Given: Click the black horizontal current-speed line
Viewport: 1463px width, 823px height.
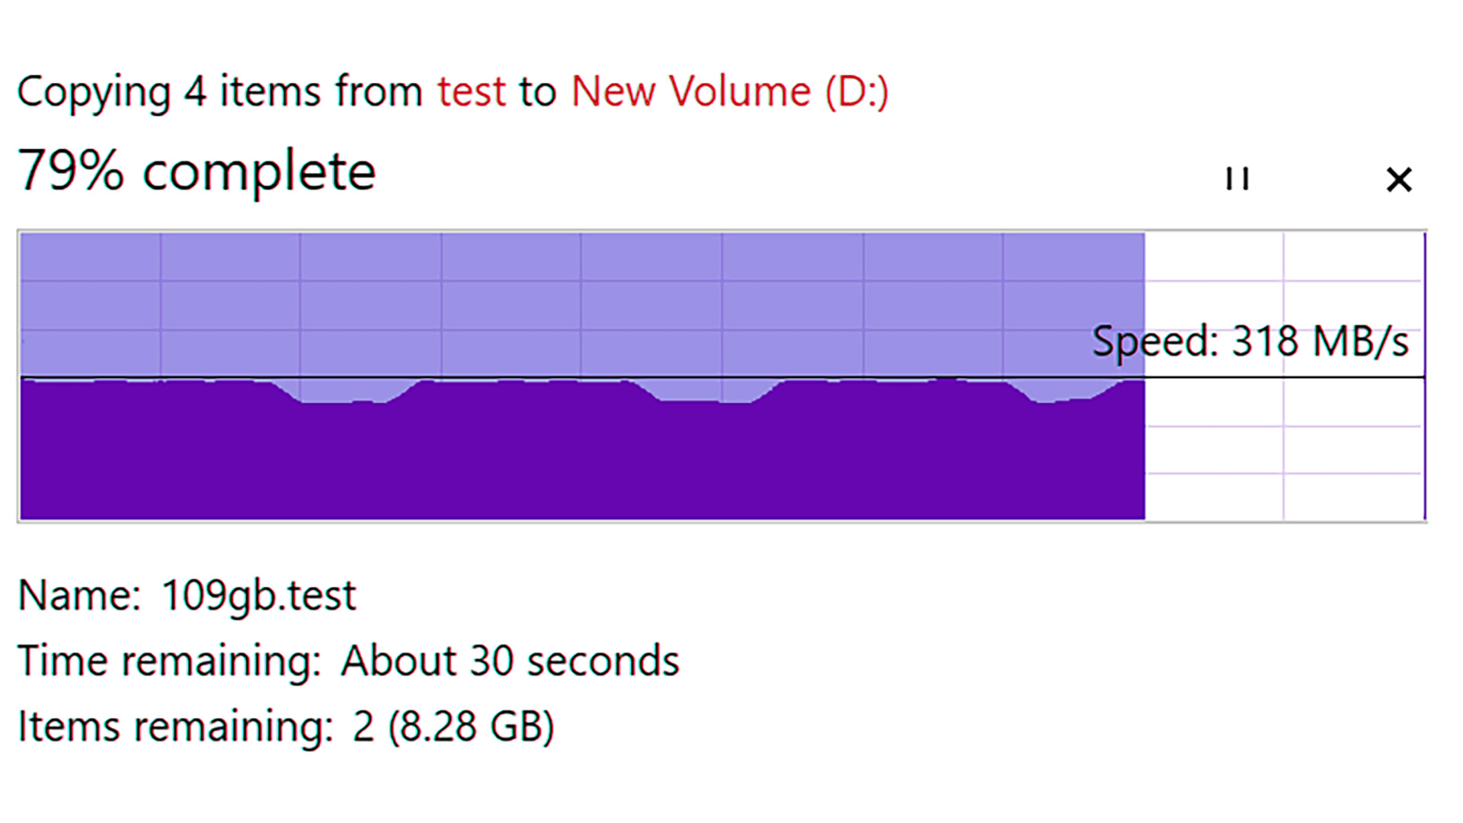Looking at the screenshot, I should pos(722,377).
